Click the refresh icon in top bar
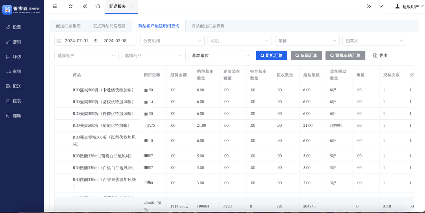Viewport: 425px width, 213px height. [70, 6]
